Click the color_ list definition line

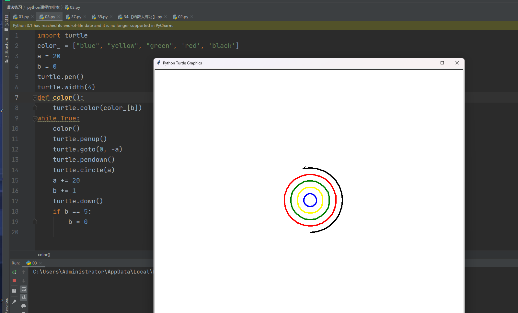[x=138, y=46]
